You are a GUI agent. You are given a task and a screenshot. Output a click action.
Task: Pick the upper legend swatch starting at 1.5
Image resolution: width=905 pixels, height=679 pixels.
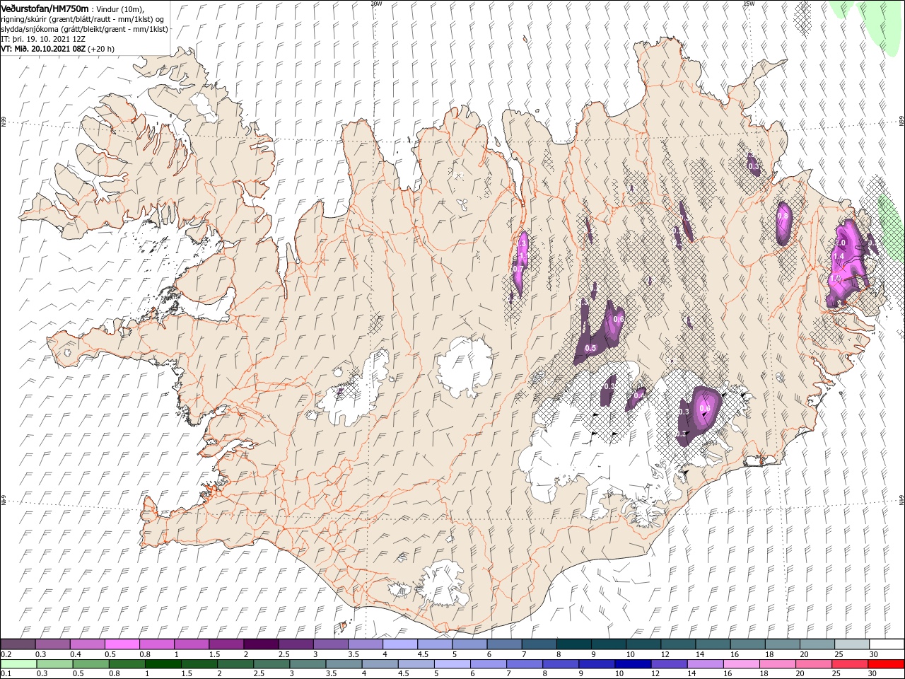tap(226, 644)
